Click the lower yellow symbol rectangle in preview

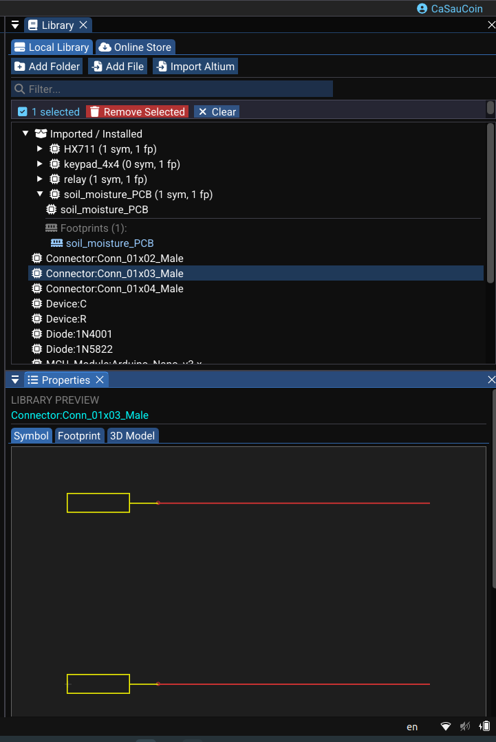coord(98,684)
